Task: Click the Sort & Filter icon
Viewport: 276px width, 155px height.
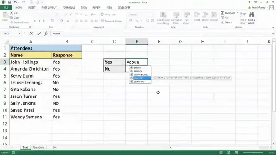Action: [243, 15]
